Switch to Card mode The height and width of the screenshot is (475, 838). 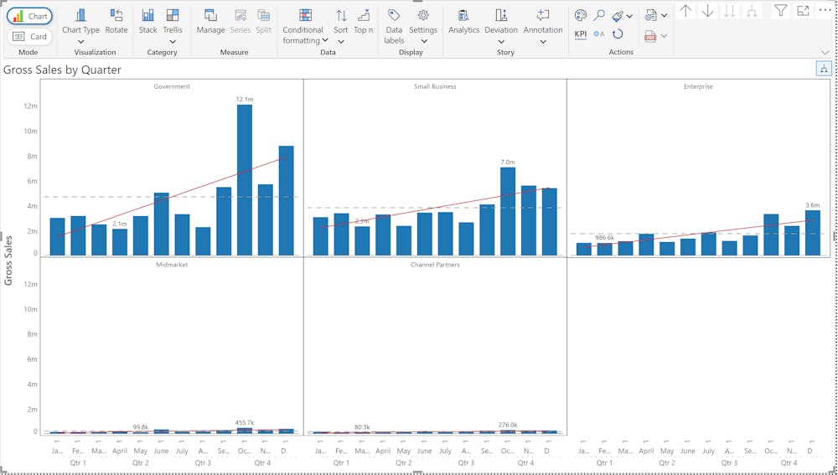coord(29,36)
